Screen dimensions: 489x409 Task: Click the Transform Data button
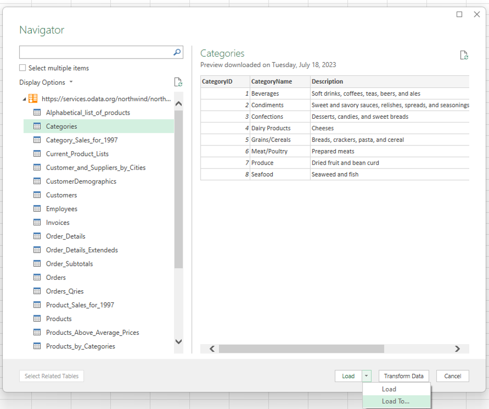[403, 376]
